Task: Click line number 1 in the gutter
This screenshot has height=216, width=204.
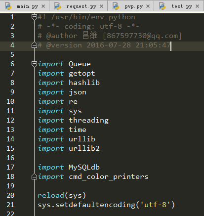Action: click(12, 17)
